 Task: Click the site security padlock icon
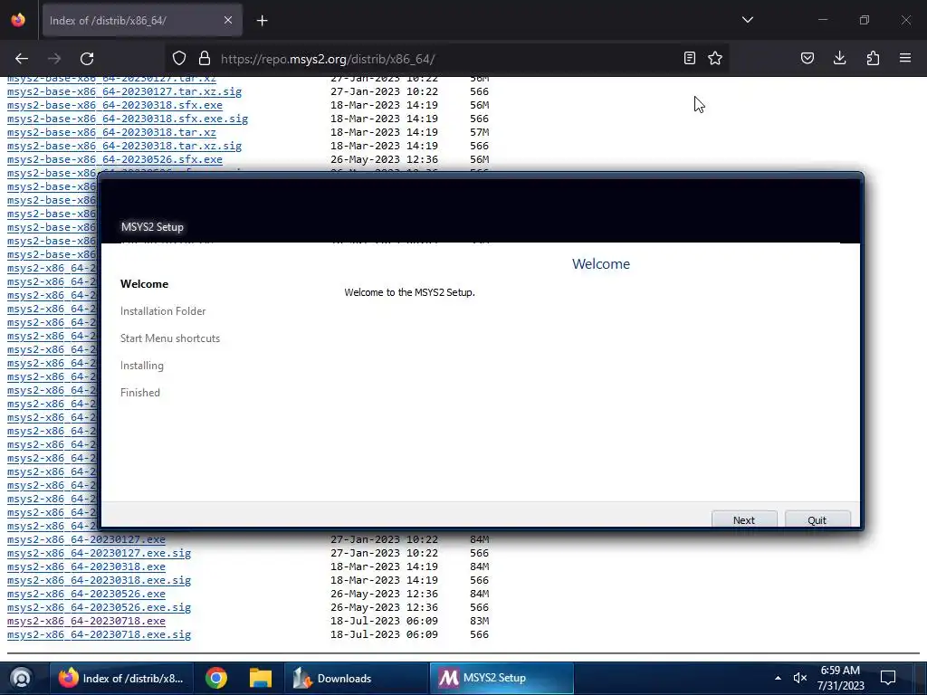click(205, 59)
